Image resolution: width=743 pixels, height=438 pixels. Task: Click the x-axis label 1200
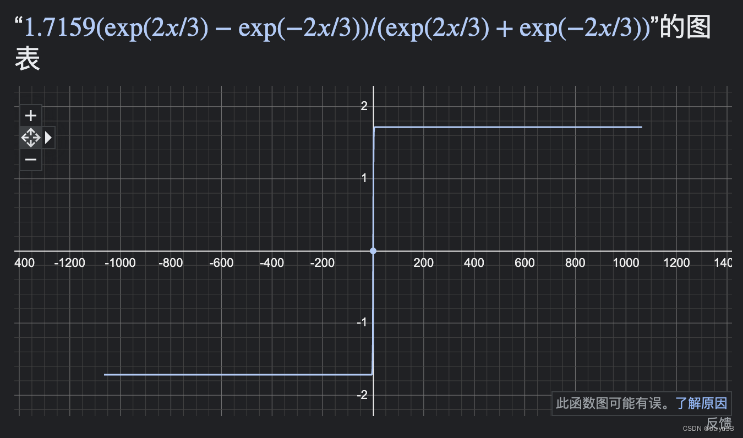point(676,262)
